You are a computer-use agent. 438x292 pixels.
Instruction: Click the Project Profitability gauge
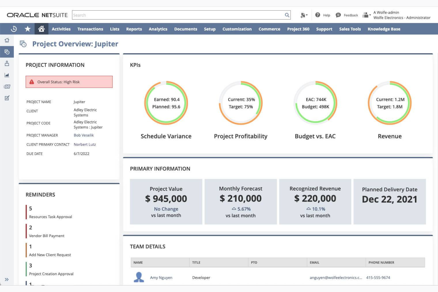(x=241, y=103)
